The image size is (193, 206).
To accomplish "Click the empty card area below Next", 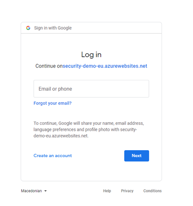I will 91,172.
